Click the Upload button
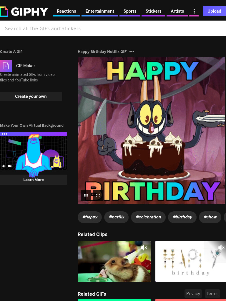Viewport: 226px width, 301px height. (x=214, y=11)
